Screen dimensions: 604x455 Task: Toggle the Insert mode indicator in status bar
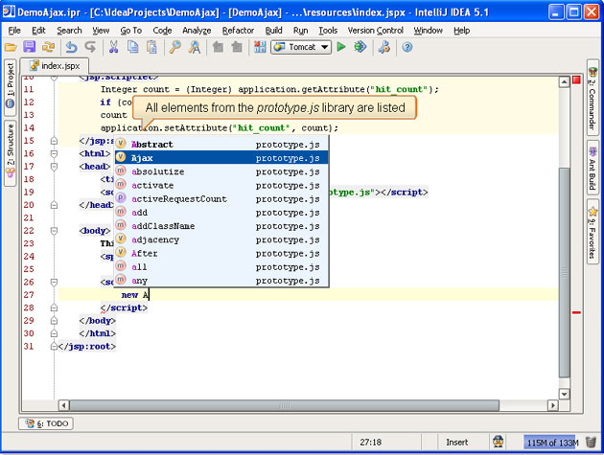coord(457,442)
